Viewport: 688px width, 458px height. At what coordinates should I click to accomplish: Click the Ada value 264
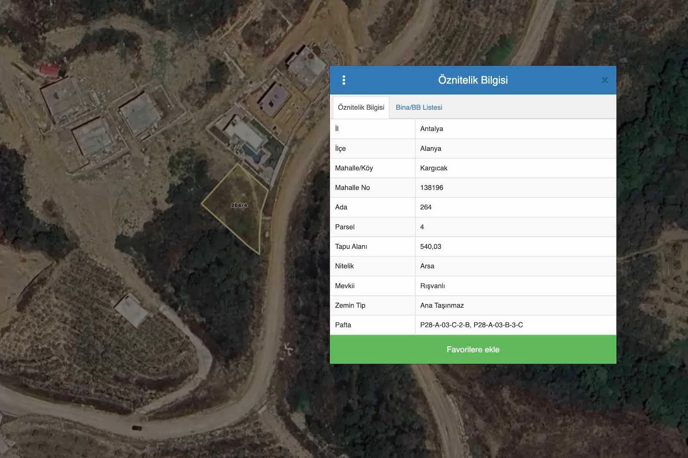pyautogui.click(x=426, y=207)
